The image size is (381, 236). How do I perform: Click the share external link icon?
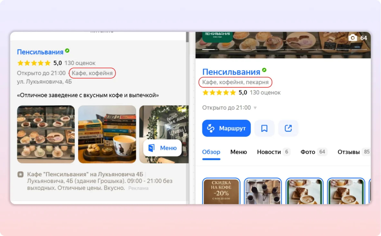click(288, 128)
